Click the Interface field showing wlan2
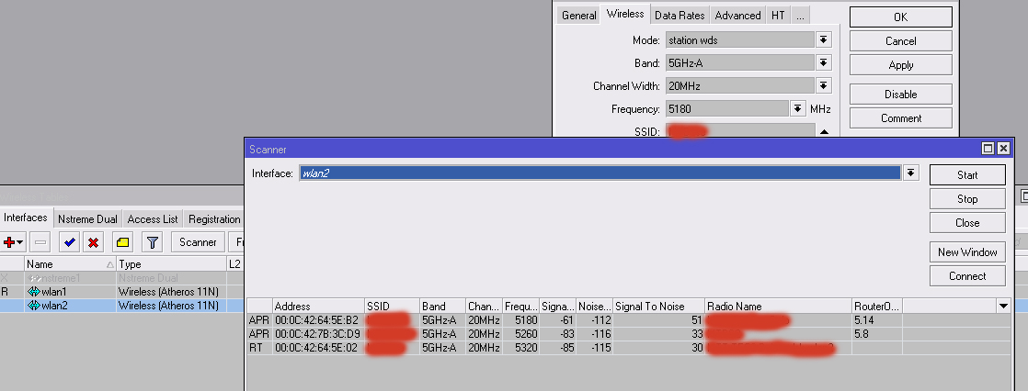Image resolution: width=1028 pixels, height=391 pixels. 600,173
